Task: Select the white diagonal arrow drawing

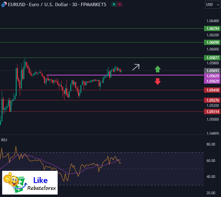Action: [x=136, y=67]
